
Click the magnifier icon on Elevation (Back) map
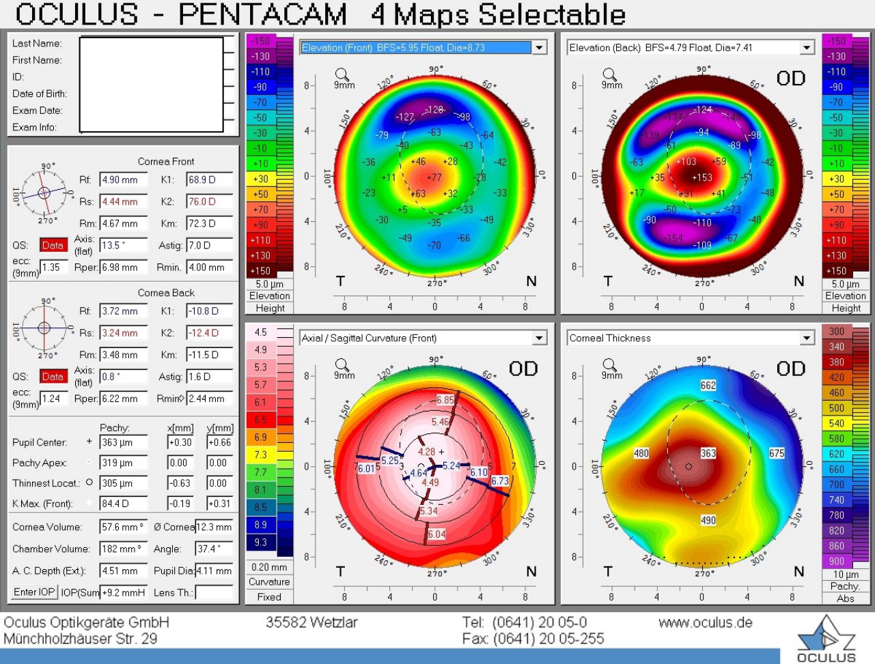[x=609, y=74]
